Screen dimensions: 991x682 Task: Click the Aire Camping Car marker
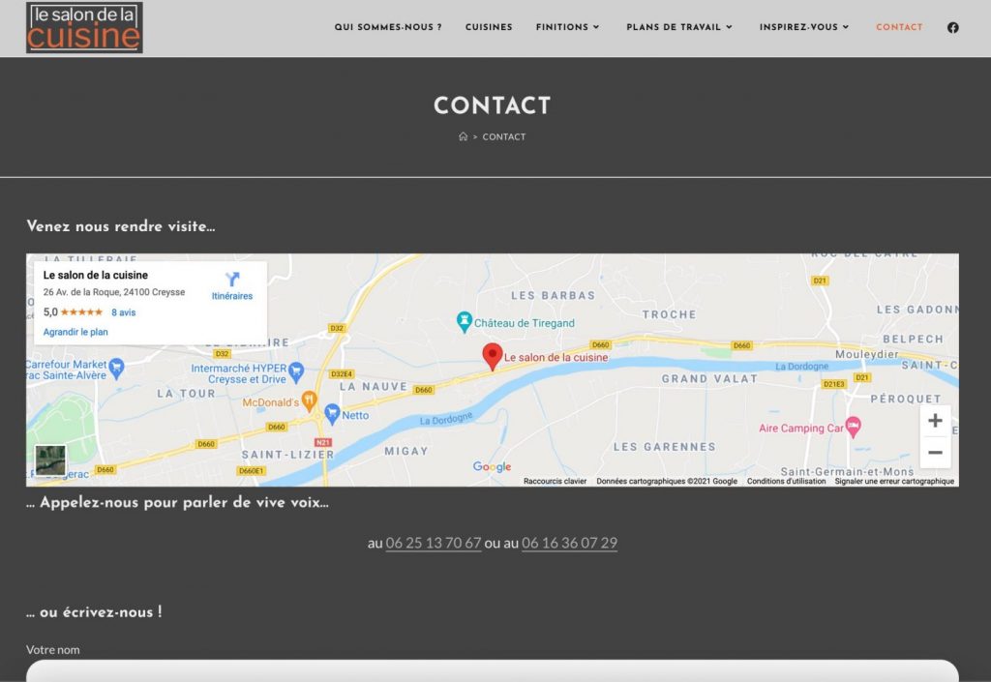click(x=853, y=426)
